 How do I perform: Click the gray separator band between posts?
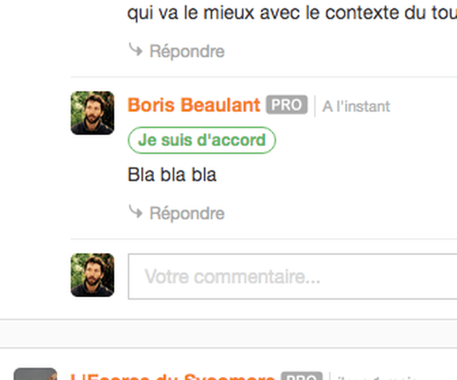pyautogui.click(x=228, y=334)
